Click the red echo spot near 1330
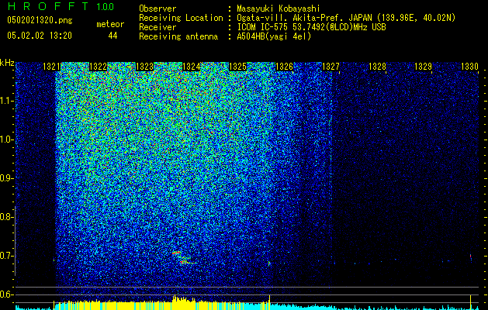This screenshot has height=310, width=488. click(471, 257)
